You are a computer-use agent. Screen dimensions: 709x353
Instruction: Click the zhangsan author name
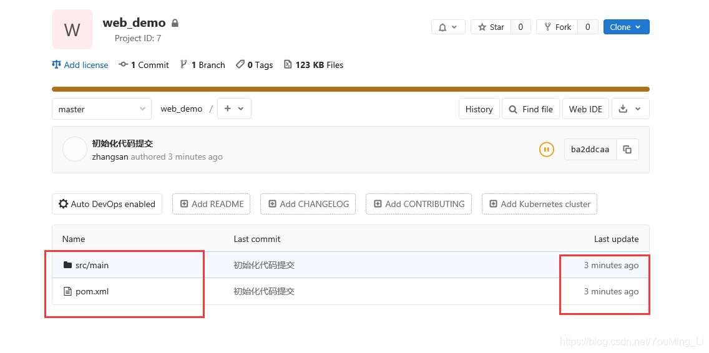click(x=110, y=157)
